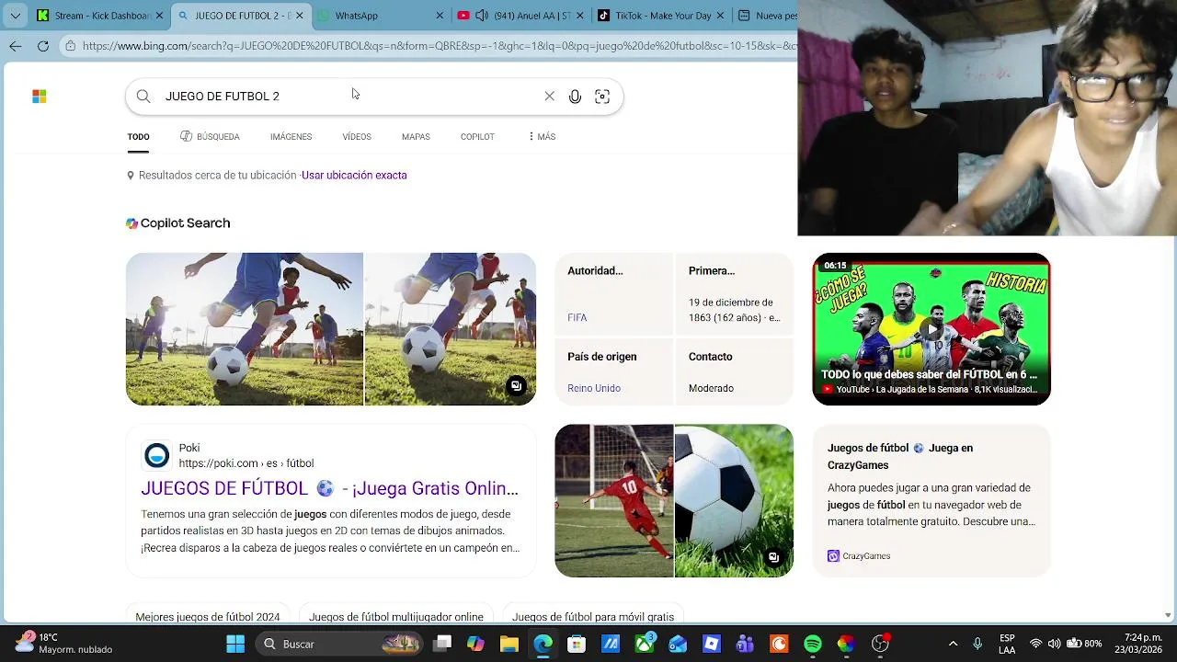
Task: Click the Usar ubicación exacta link
Action: tap(354, 176)
